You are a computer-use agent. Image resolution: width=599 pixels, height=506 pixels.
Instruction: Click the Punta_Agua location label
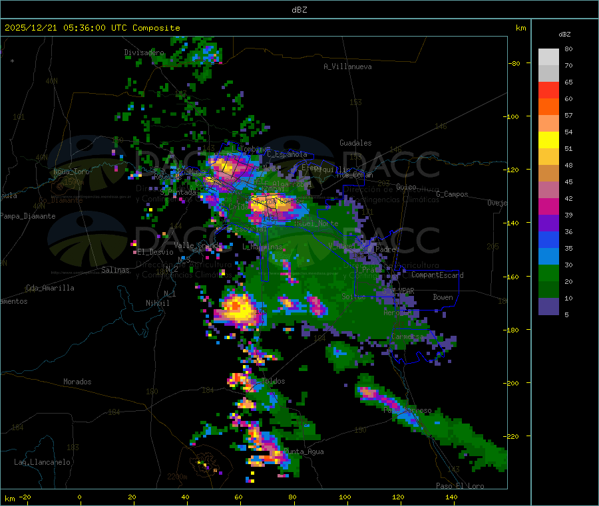pyautogui.click(x=304, y=452)
